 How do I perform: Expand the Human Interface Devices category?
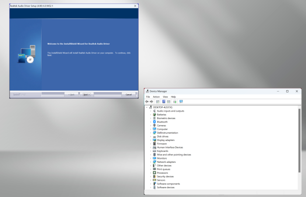click(150, 148)
